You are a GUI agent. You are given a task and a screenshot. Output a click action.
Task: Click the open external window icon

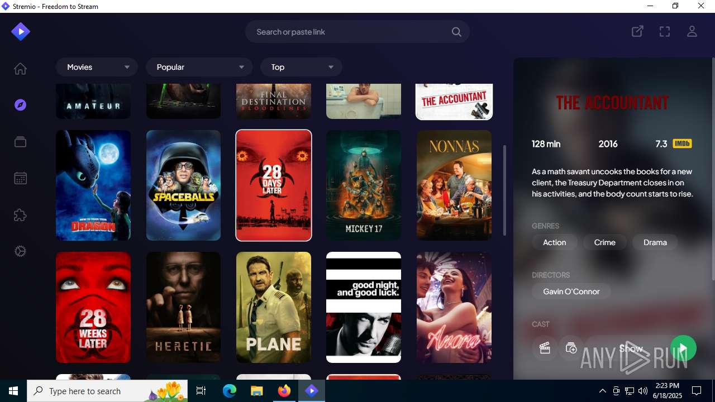[x=637, y=32]
